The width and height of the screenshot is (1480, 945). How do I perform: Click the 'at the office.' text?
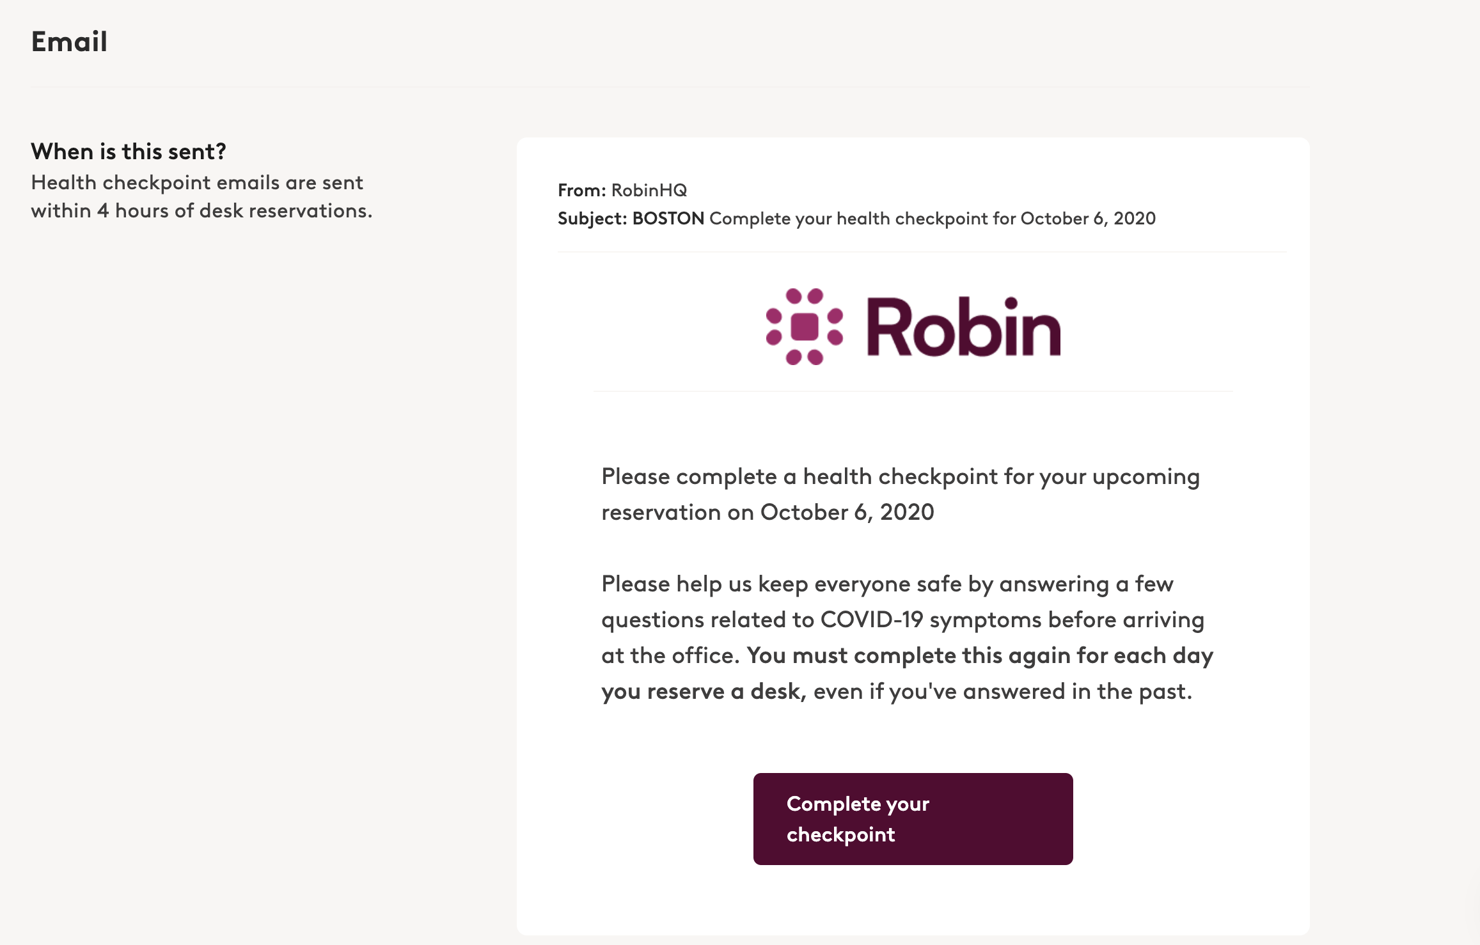click(x=670, y=655)
